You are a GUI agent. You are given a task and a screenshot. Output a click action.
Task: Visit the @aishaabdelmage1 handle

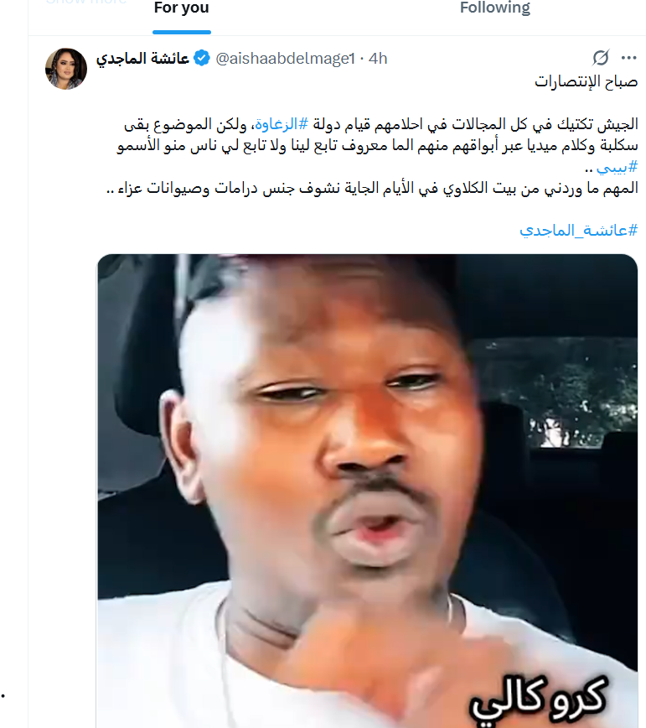click(285, 59)
